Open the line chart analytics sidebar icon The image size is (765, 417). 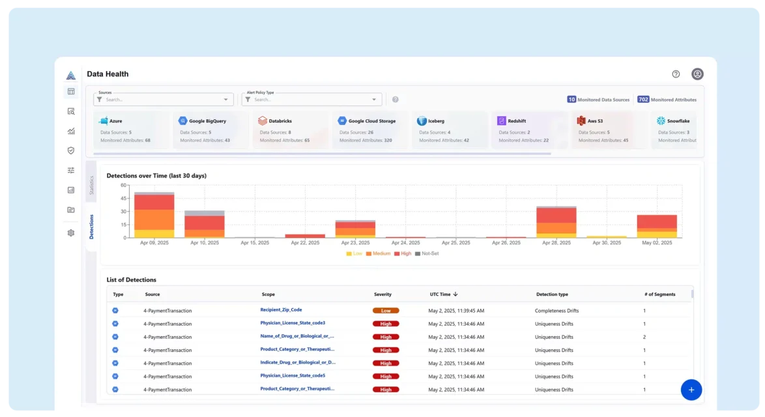[x=71, y=131]
